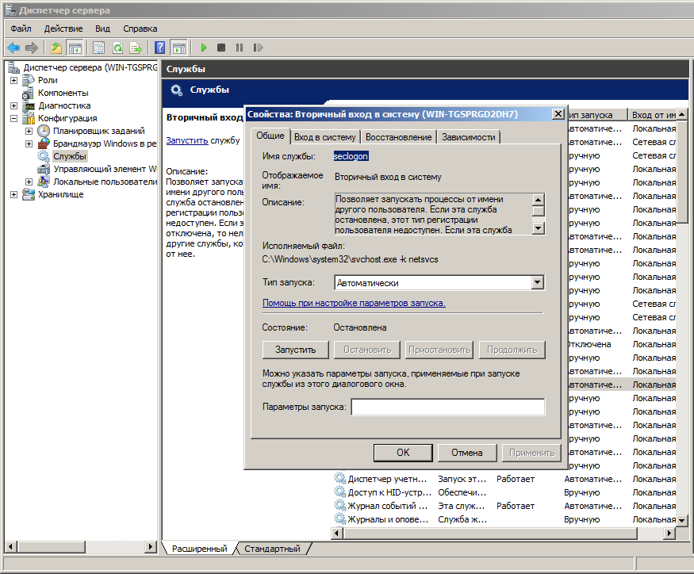
Task: Click the Pause service toolbar icon
Action: (239, 48)
